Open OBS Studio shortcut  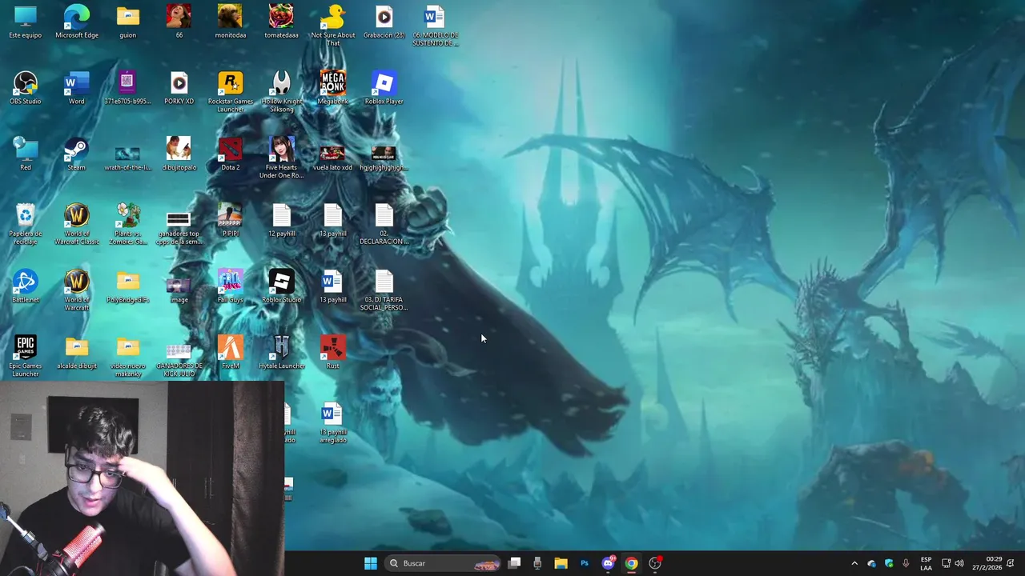(x=26, y=88)
